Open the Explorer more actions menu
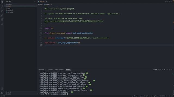This screenshot has width=174, height=97. (x=35, y=2)
